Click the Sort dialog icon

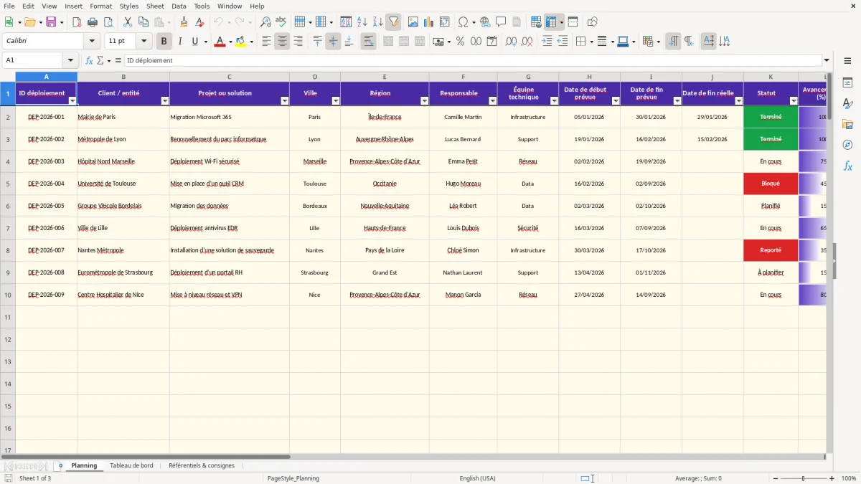[x=346, y=22]
